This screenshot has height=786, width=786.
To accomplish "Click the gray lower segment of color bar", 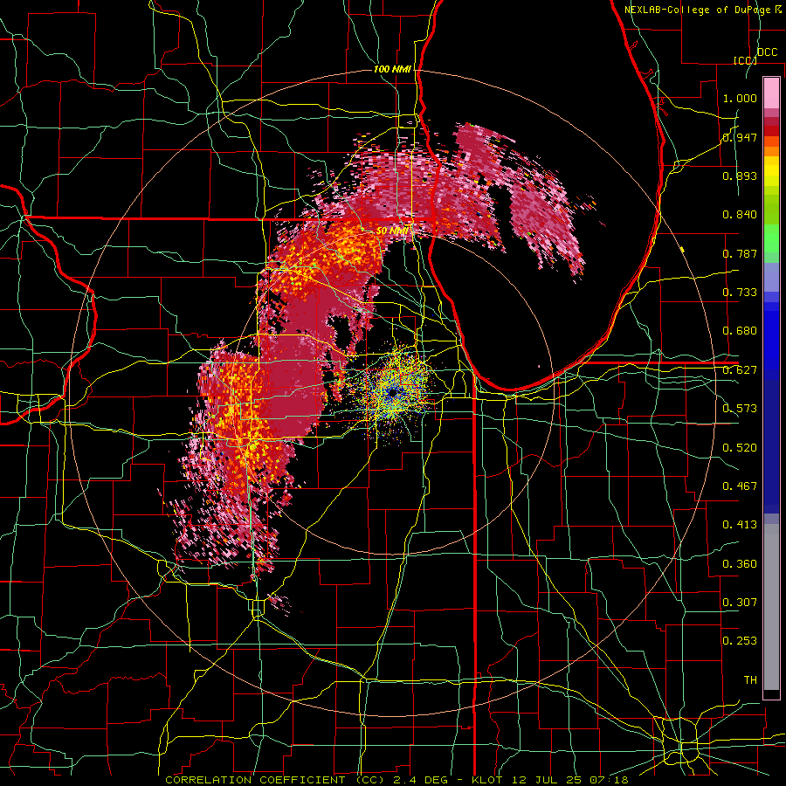I will coord(771,607).
